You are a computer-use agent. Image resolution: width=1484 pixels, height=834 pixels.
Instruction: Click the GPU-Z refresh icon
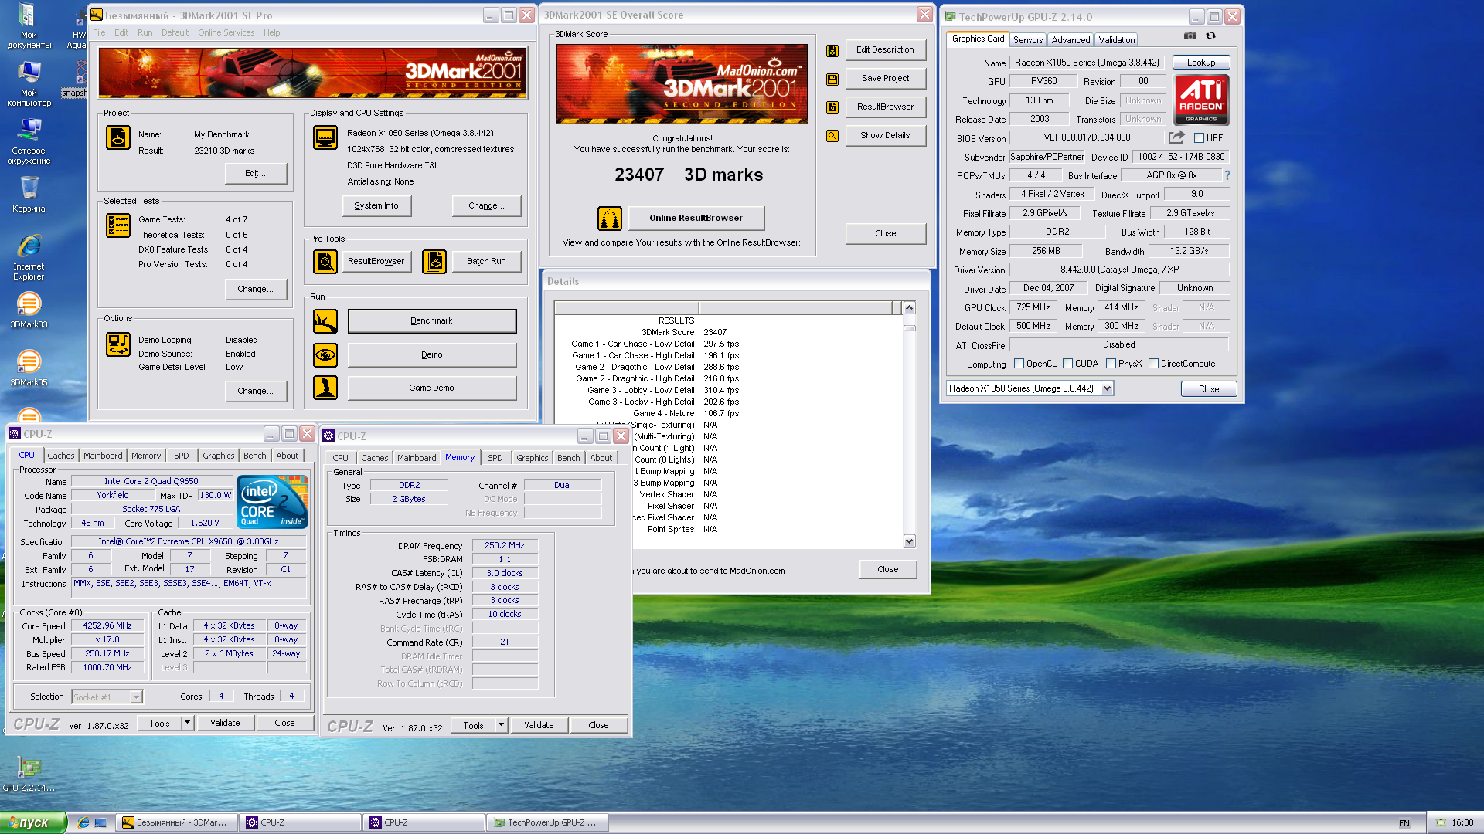tap(1211, 36)
